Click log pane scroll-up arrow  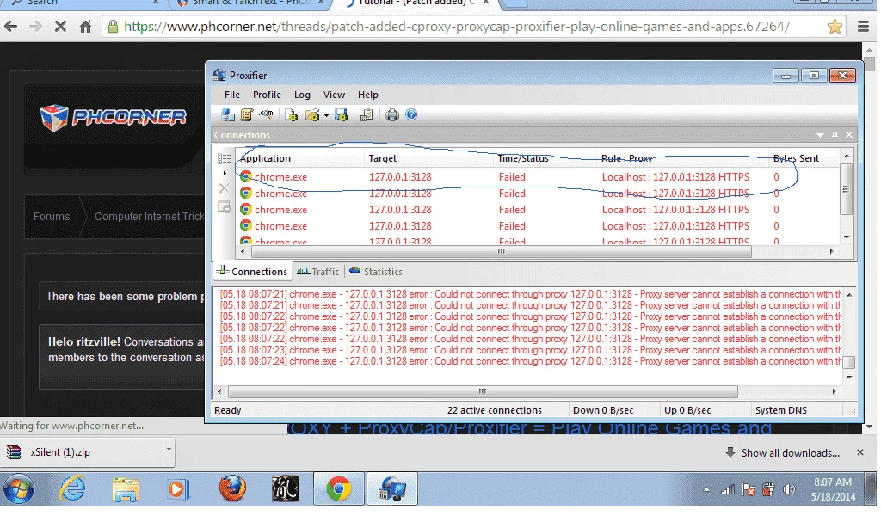point(850,295)
